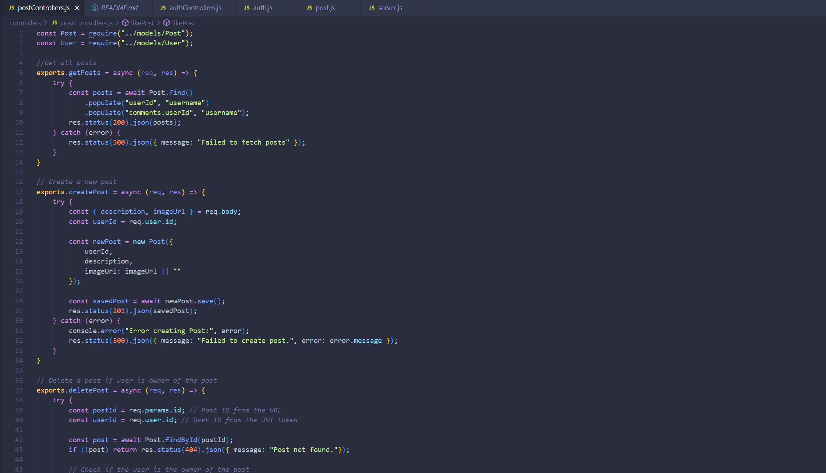Screen dimensions: 826x473
Task: Click the deletePost function name in code
Action: (88, 390)
